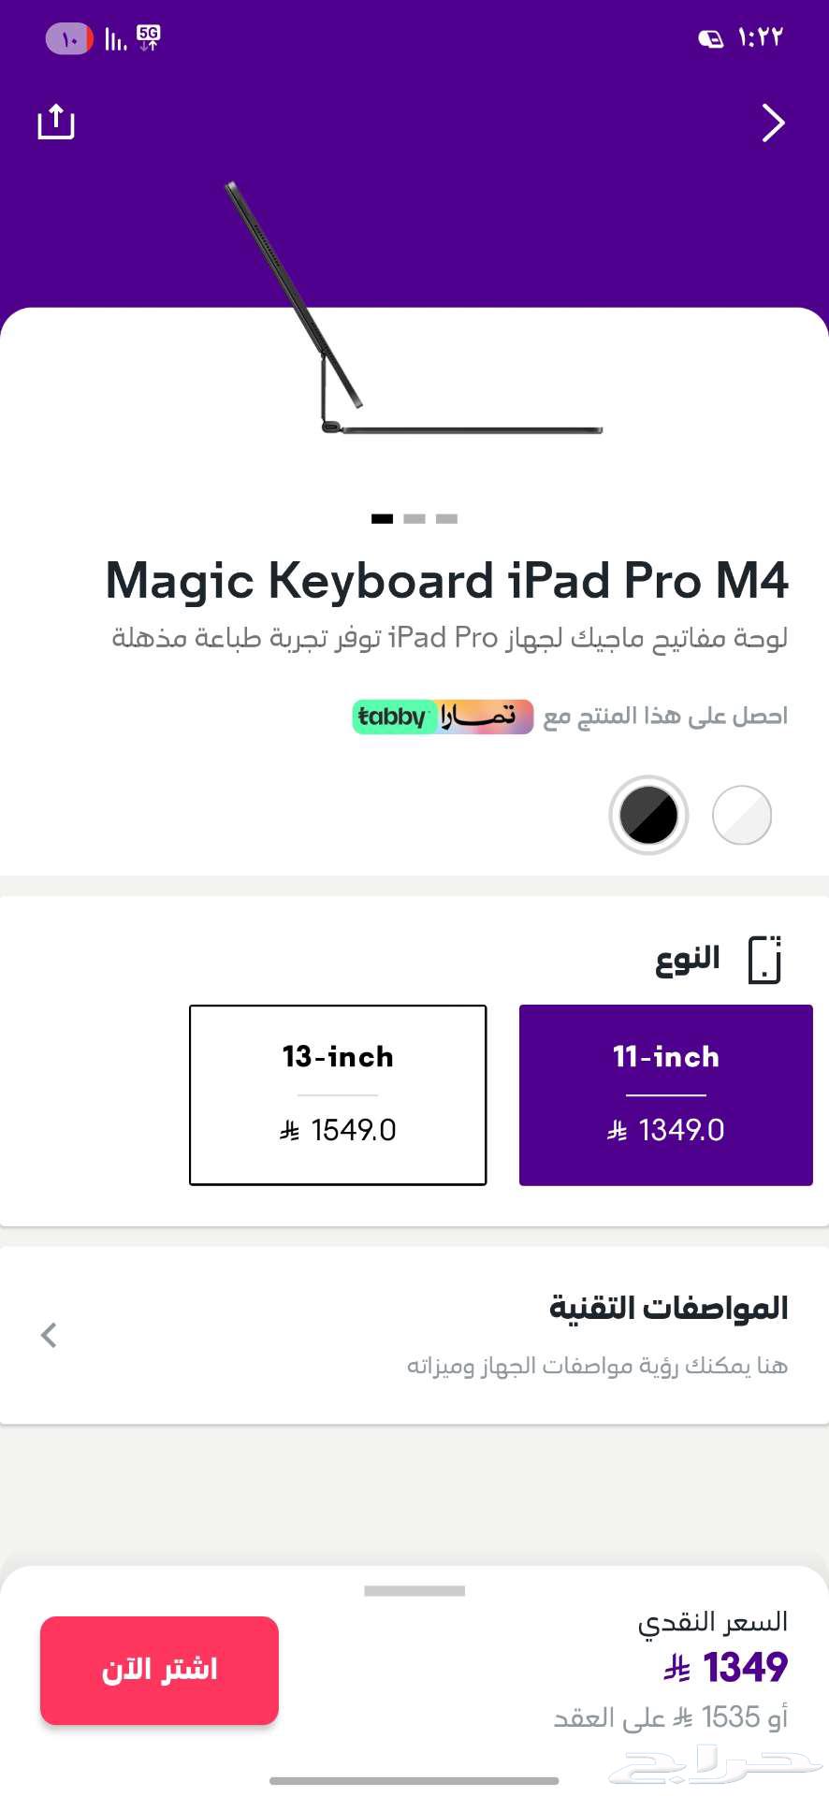Tap the share icon at top left
Viewport: 829px width, 1796px height.
(x=55, y=122)
